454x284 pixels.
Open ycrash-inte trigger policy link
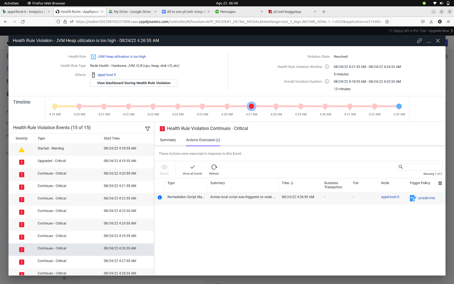click(426, 198)
